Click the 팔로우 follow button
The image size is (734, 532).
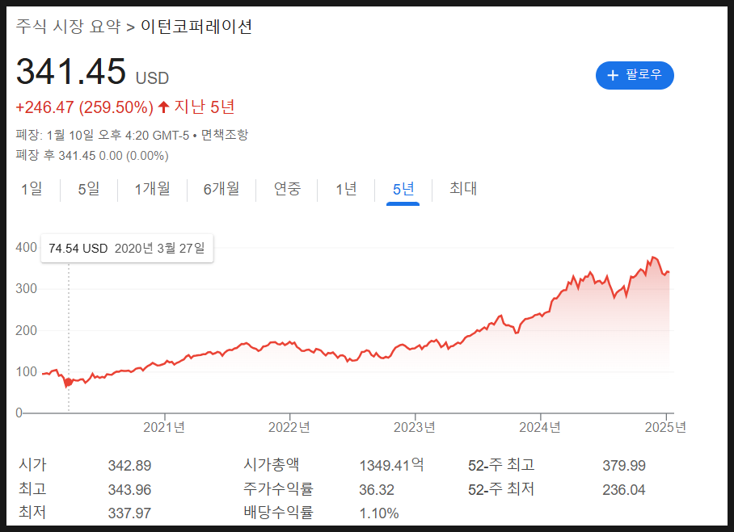point(635,75)
